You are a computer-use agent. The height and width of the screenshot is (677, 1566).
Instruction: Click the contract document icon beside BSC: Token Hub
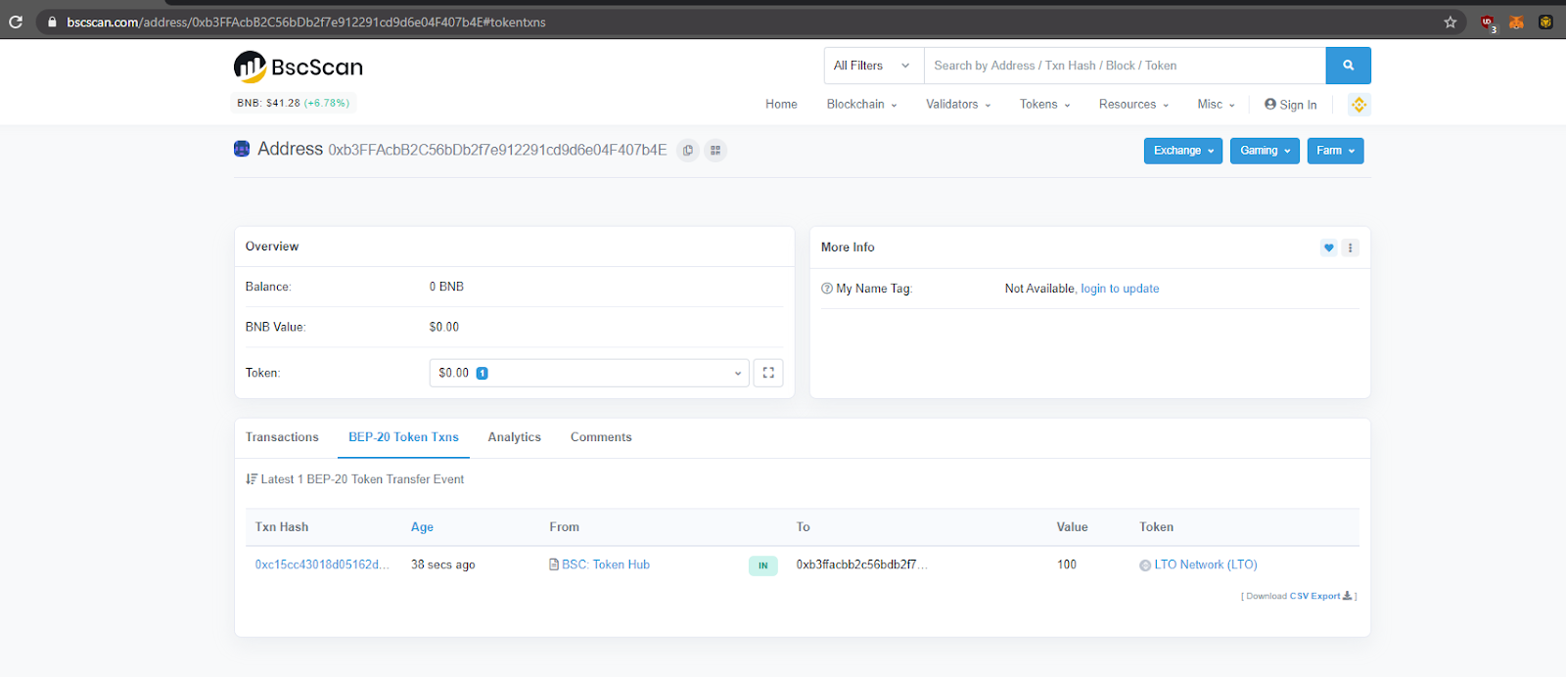click(554, 564)
